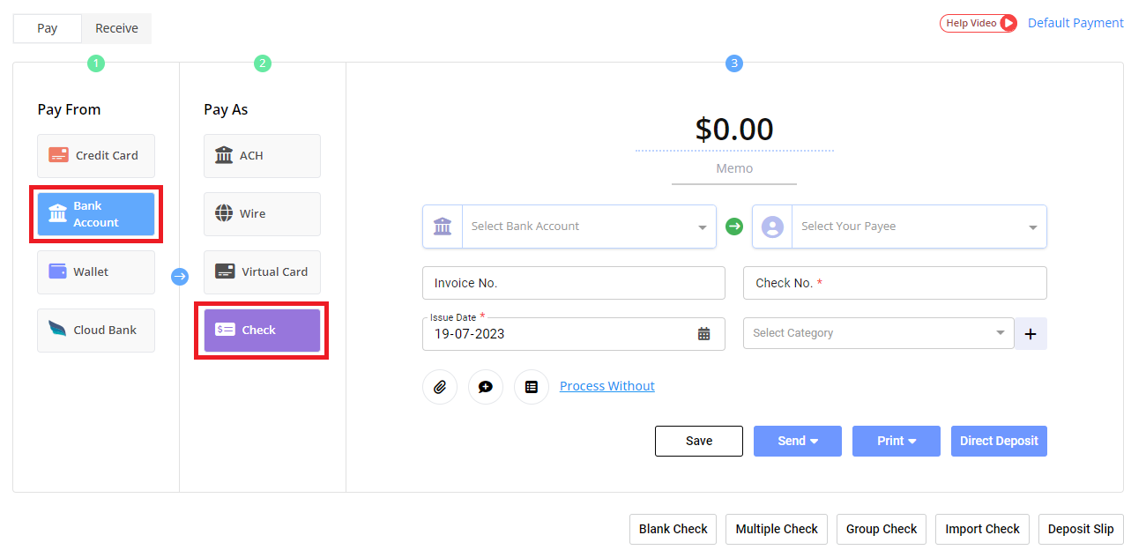Click the calendar icon in Issue Date
The height and width of the screenshot is (550, 1131).
pyautogui.click(x=703, y=334)
